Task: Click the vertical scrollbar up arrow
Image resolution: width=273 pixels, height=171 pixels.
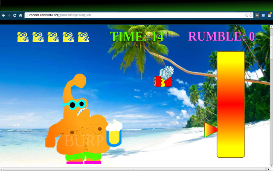Action: coord(271,27)
